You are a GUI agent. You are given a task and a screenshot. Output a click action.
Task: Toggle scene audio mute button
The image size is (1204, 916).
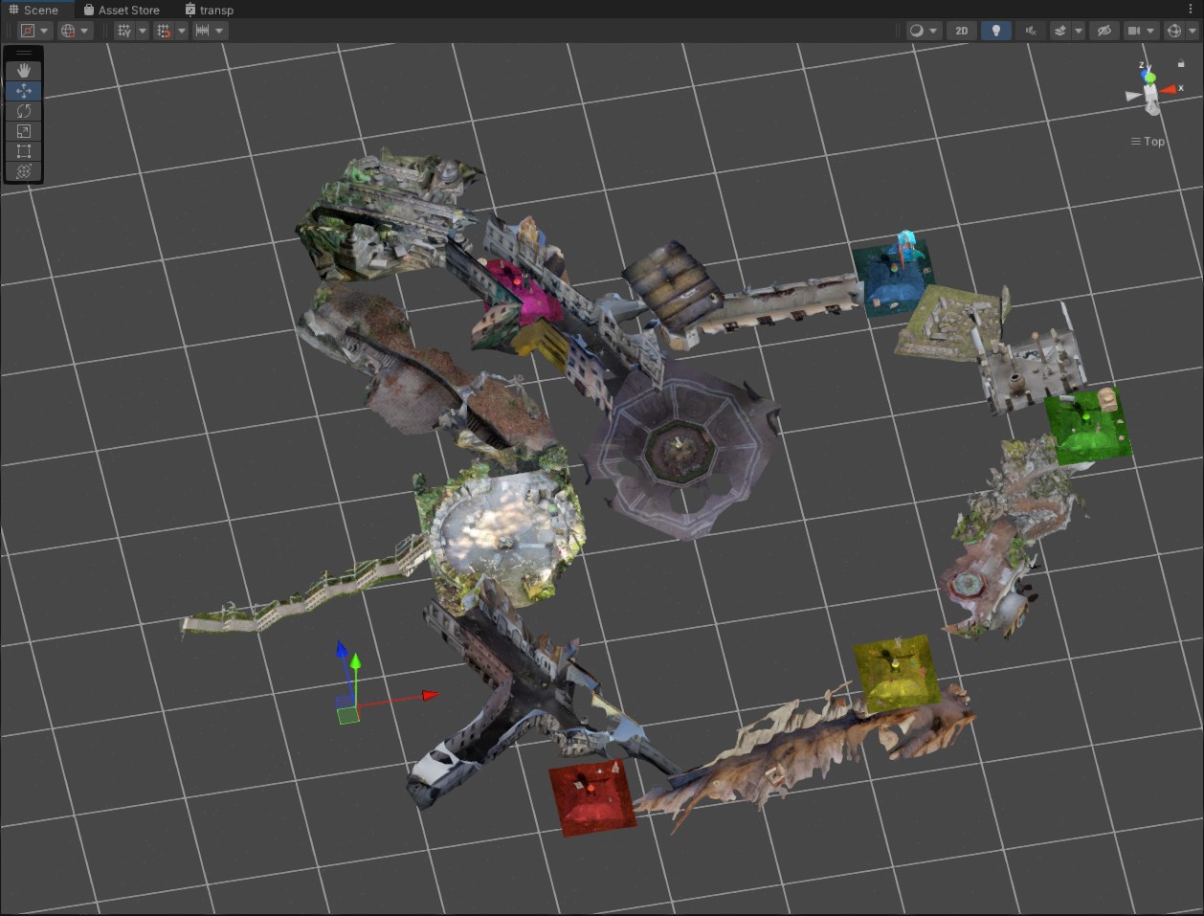(1030, 31)
